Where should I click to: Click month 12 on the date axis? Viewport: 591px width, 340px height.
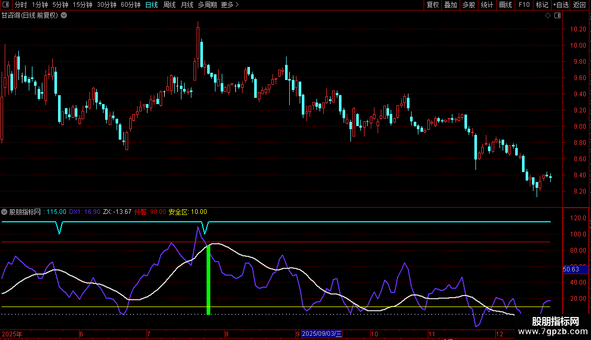[x=499, y=334]
